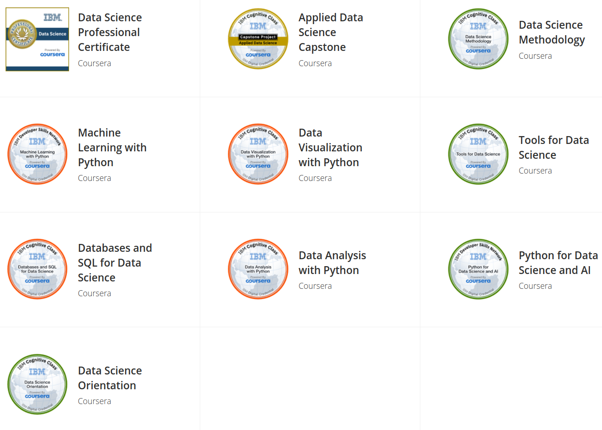Click the Data Visualization with Python title
Viewport: 602px width, 430px height.
coord(330,147)
